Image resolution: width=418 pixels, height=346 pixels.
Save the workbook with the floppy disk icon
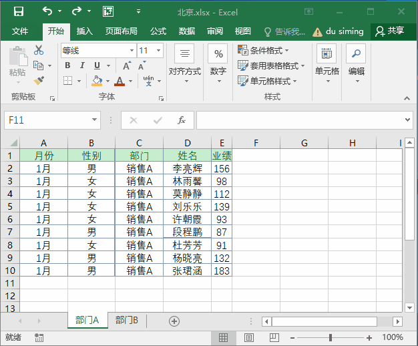point(19,11)
